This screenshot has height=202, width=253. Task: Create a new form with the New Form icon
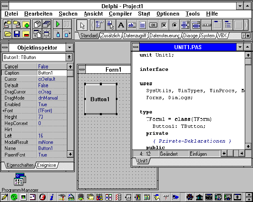(x=46, y=34)
